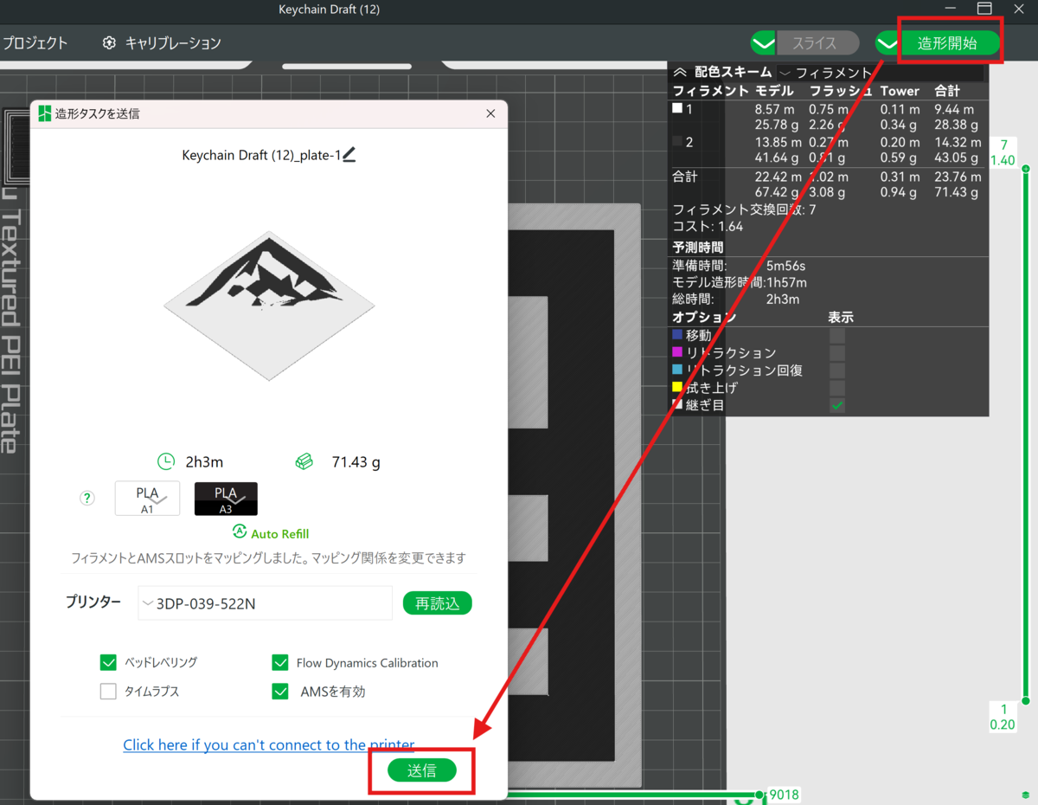Click the printer connection troubleshooting link

click(268, 744)
